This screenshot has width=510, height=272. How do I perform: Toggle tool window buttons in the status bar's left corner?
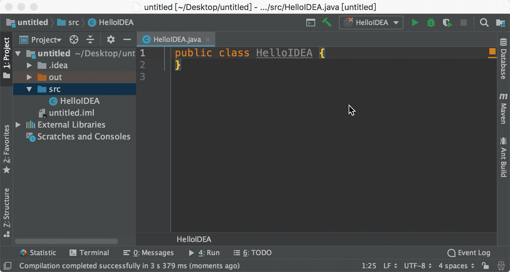pos(8,266)
